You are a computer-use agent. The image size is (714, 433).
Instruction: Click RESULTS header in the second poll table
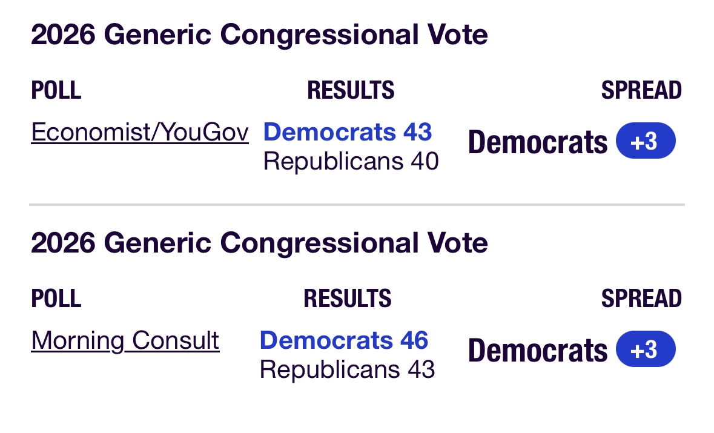[348, 299]
